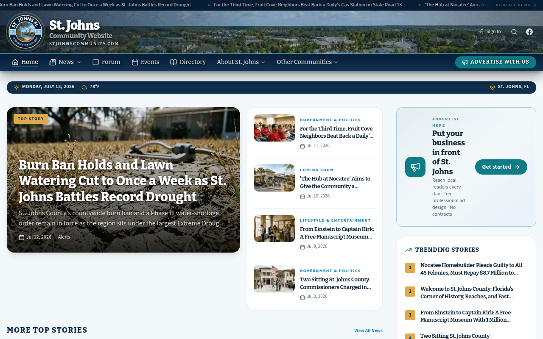
Task: Click the calendar icon beside Jul 10, 2026
Action: [x=302, y=197]
